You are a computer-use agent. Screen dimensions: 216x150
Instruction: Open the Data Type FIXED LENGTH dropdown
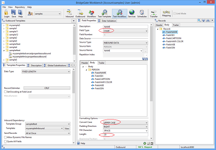pyautogui.click(x=46, y=72)
